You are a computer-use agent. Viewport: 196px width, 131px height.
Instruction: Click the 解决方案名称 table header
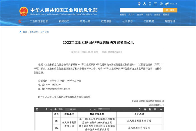[x=97, y=114]
